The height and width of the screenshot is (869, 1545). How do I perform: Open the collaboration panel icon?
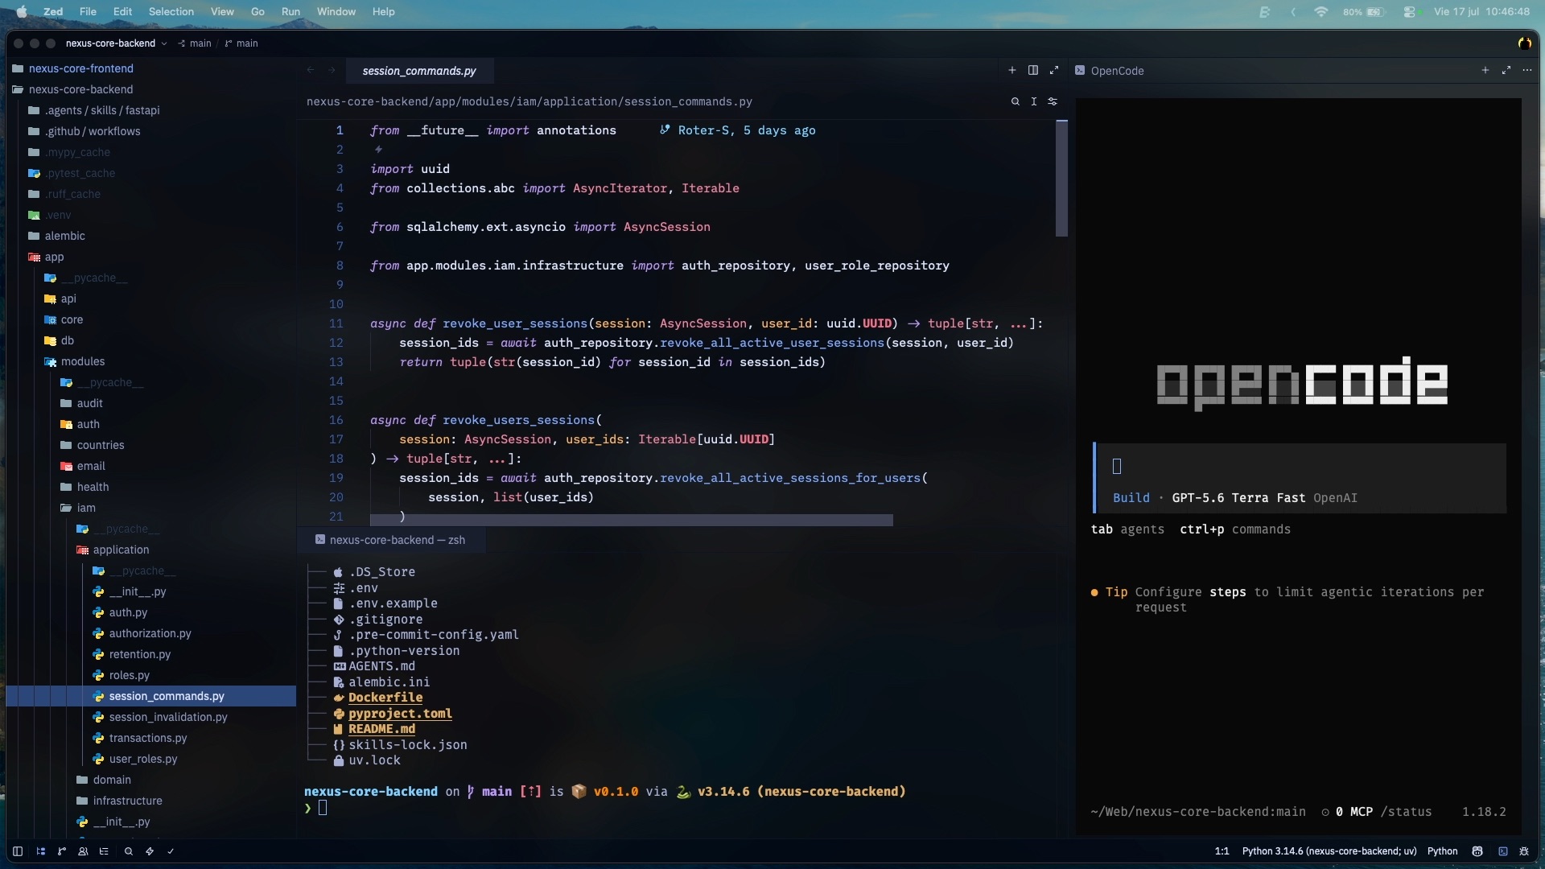coord(83,851)
